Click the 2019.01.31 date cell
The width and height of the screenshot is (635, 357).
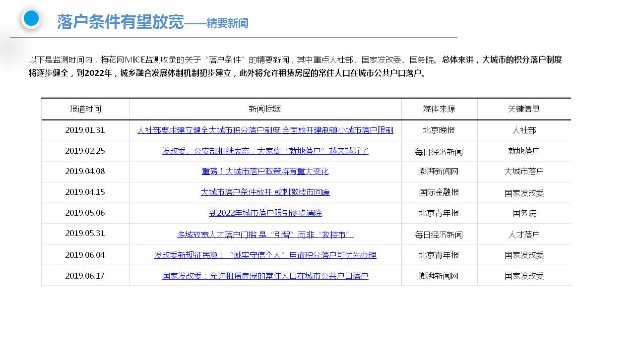(85, 130)
